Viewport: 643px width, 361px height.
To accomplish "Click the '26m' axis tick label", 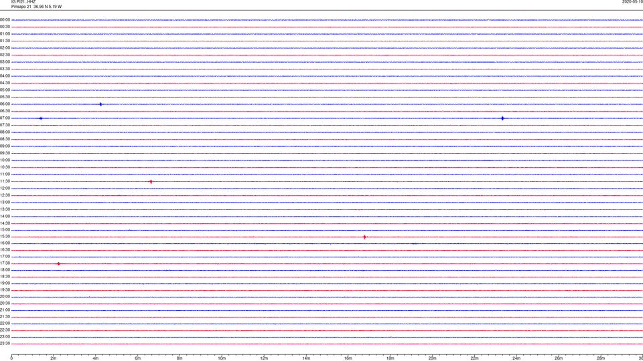I will (559, 358).
